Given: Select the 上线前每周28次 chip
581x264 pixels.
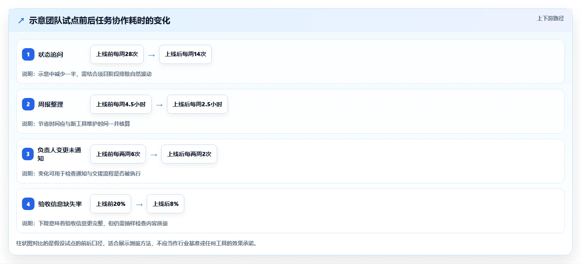Looking at the screenshot, I should point(117,54).
